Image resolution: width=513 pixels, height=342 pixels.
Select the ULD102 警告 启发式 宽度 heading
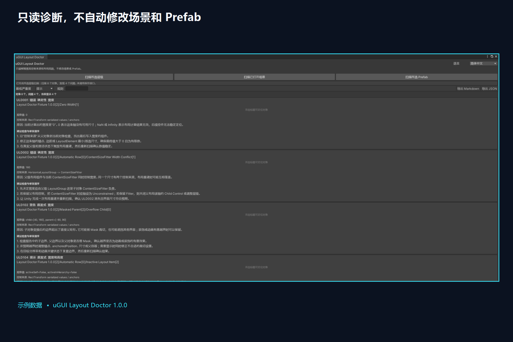coord(35,205)
